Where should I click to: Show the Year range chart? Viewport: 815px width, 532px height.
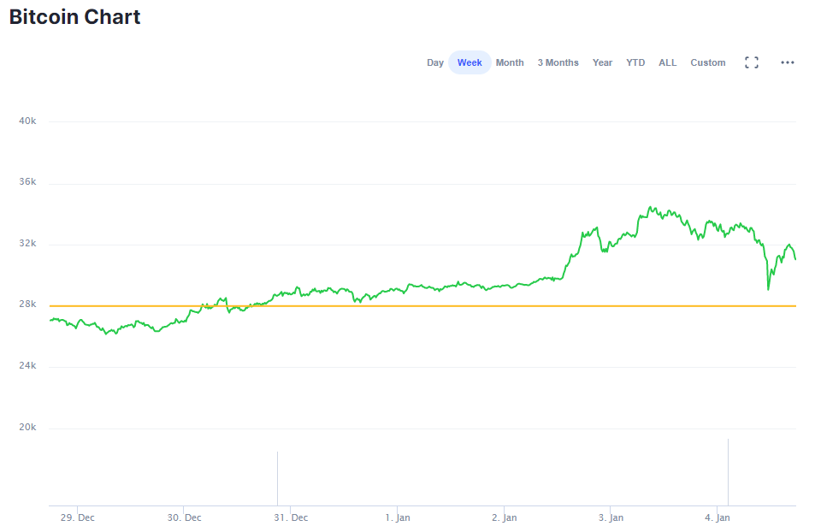tap(602, 62)
